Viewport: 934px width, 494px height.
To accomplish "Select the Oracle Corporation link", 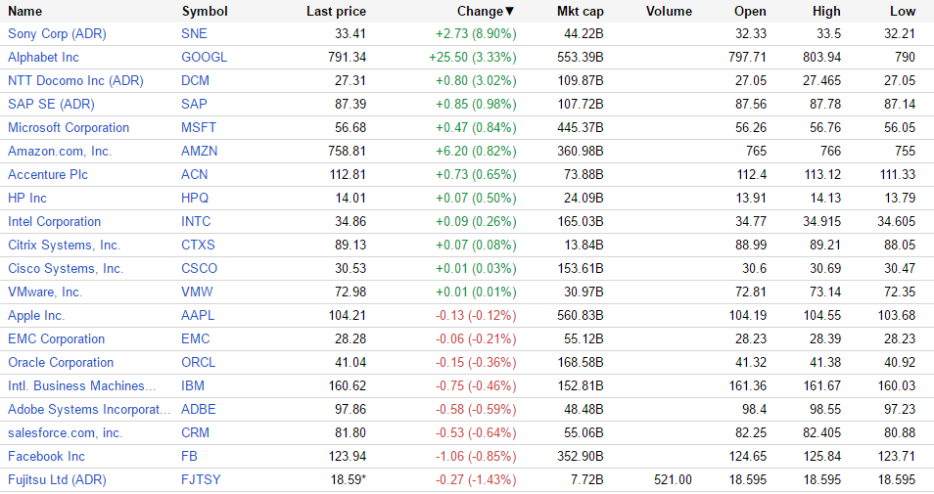I will 61,362.
